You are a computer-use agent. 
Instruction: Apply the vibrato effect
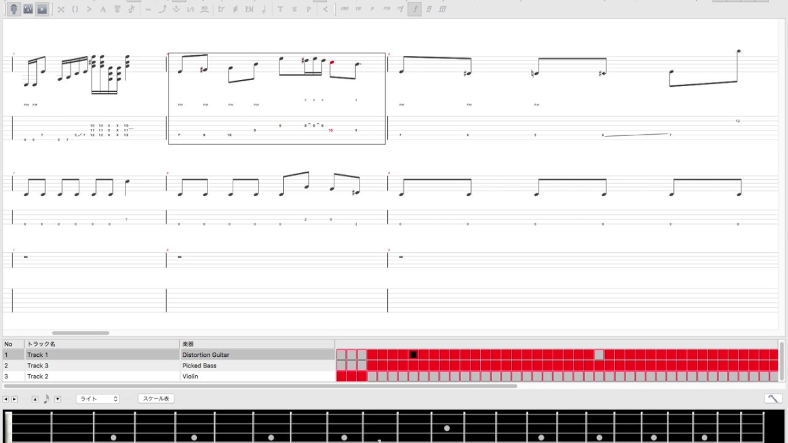(148, 9)
